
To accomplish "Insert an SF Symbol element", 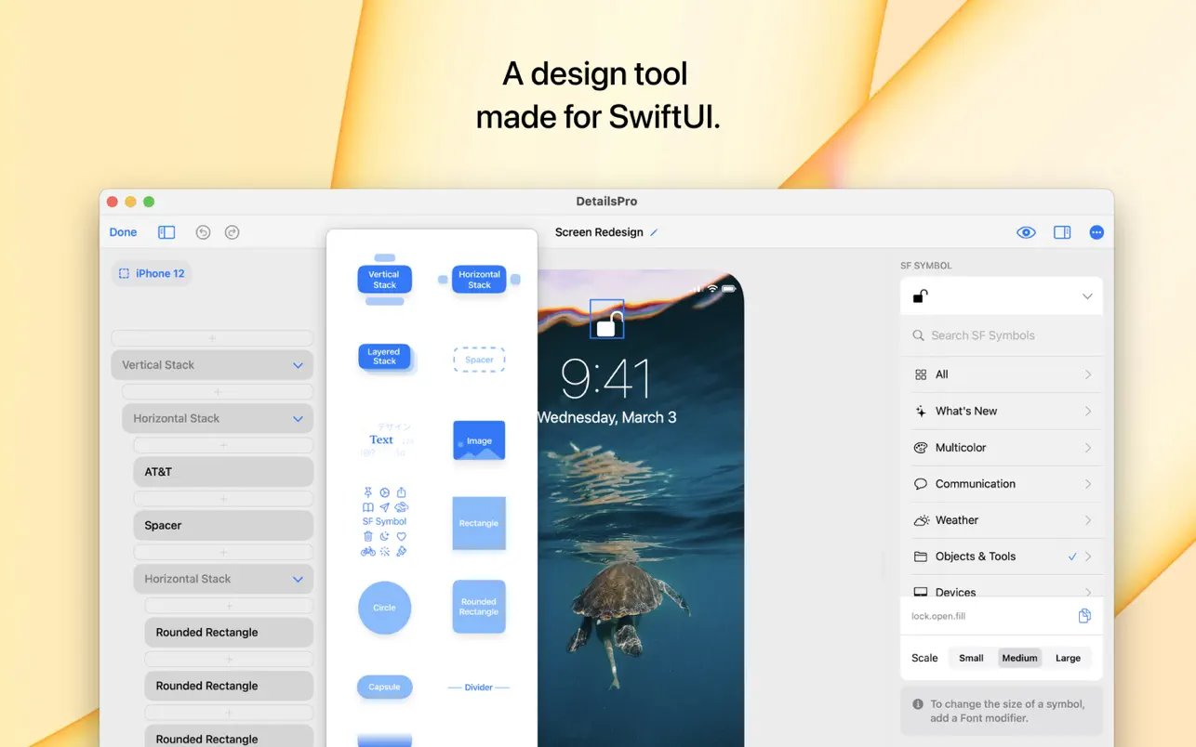I will point(384,520).
